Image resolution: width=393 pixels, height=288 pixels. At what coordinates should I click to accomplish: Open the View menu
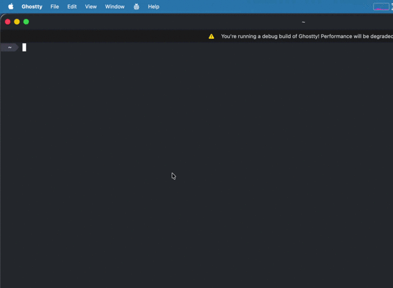pyautogui.click(x=91, y=7)
